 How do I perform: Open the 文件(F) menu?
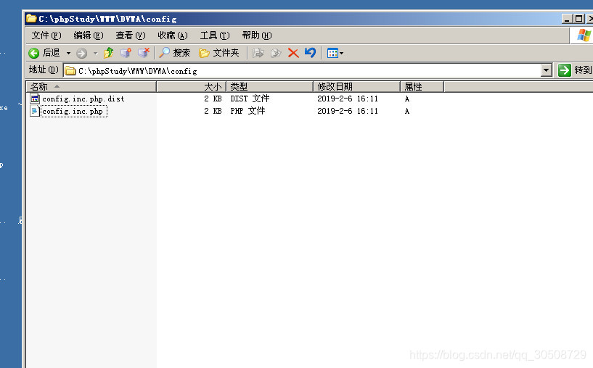tap(46, 35)
